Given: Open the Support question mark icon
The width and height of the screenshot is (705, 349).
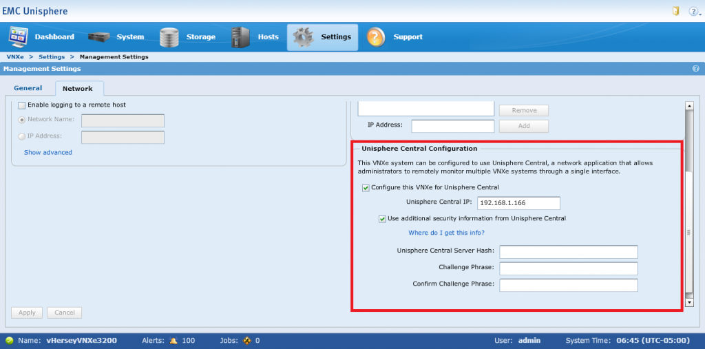Looking at the screenshot, I should (375, 36).
